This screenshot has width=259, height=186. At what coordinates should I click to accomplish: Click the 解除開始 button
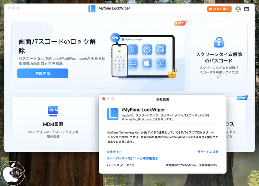click(x=42, y=73)
